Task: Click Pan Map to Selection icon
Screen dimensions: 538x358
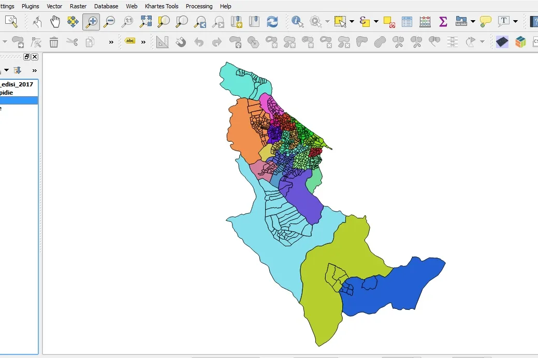Action: click(72, 22)
